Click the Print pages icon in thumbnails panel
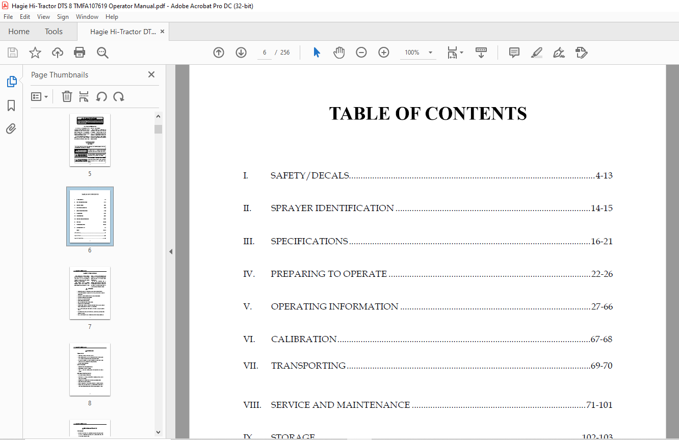 tap(84, 96)
